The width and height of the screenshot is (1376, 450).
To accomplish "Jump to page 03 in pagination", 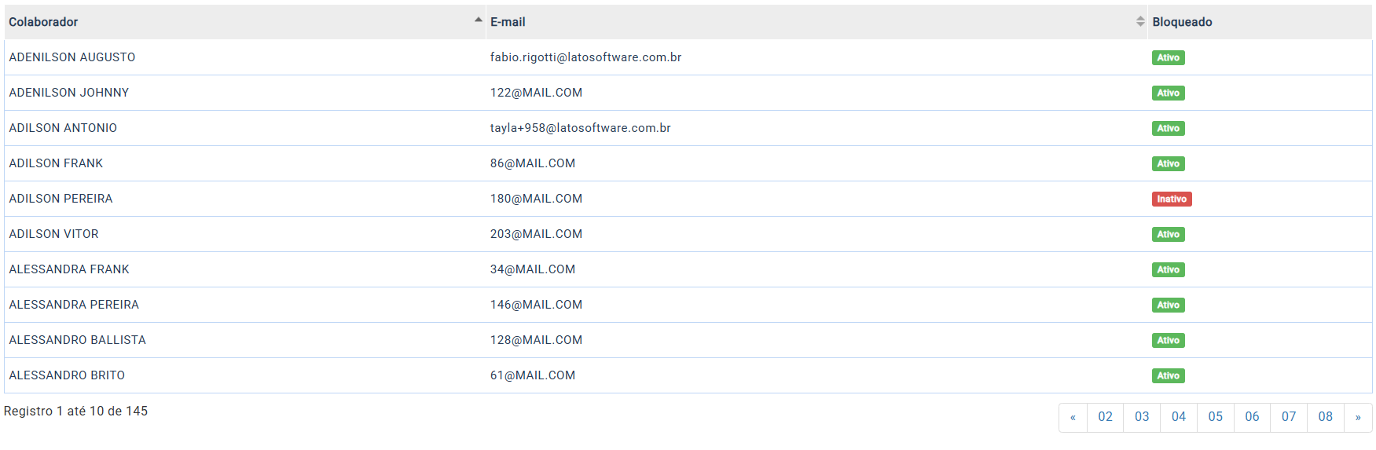I will [1142, 417].
